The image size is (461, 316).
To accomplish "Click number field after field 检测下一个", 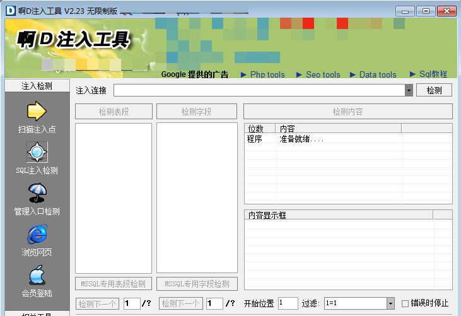I will [214, 303].
